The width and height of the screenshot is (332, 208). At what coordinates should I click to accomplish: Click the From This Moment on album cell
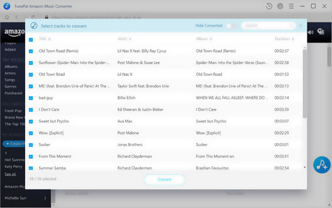point(215,156)
